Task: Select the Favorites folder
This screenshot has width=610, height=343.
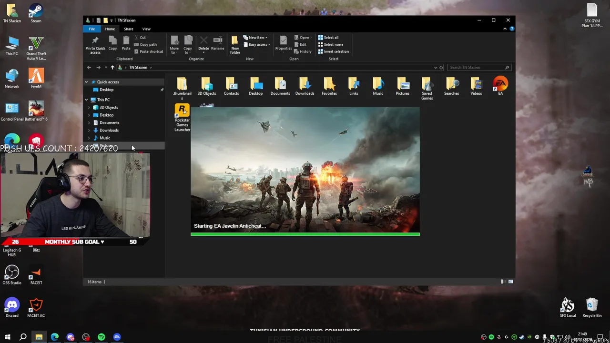Action: [329, 87]
